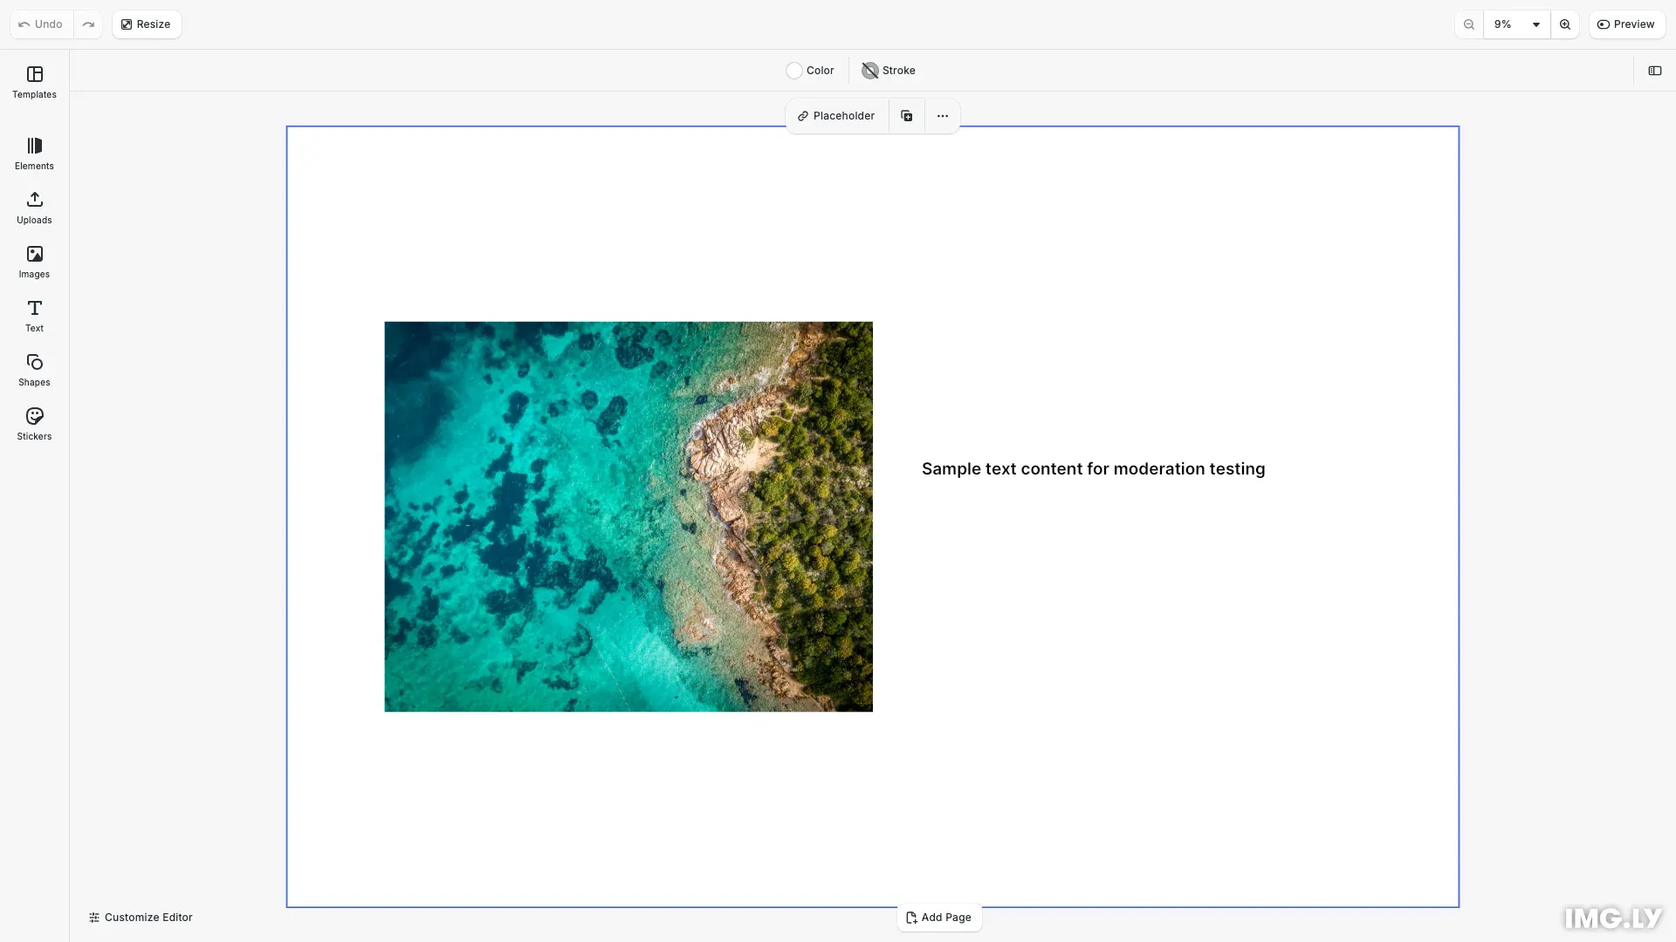This screenshot has width=1676, height=942.
Task: Open the Shapes panel
Action: [x=34, y=370]
